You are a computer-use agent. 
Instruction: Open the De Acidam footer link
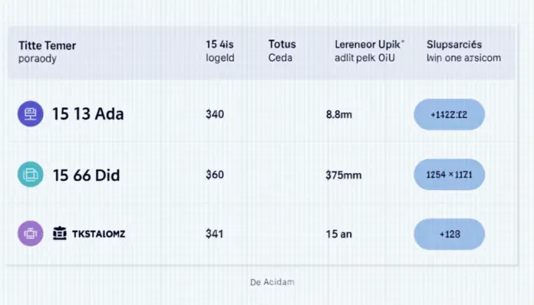coord(272,282)
